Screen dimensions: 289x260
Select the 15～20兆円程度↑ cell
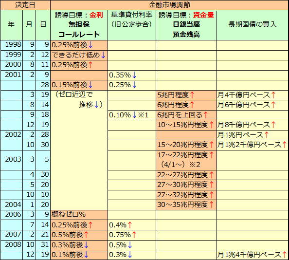(x=186, y=145)
